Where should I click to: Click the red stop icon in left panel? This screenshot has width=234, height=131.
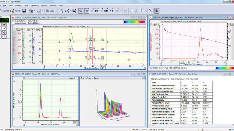tap(4, 25)
